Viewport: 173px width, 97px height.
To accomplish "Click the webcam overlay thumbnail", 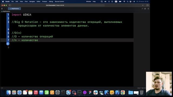I will [x=159, y=84].
